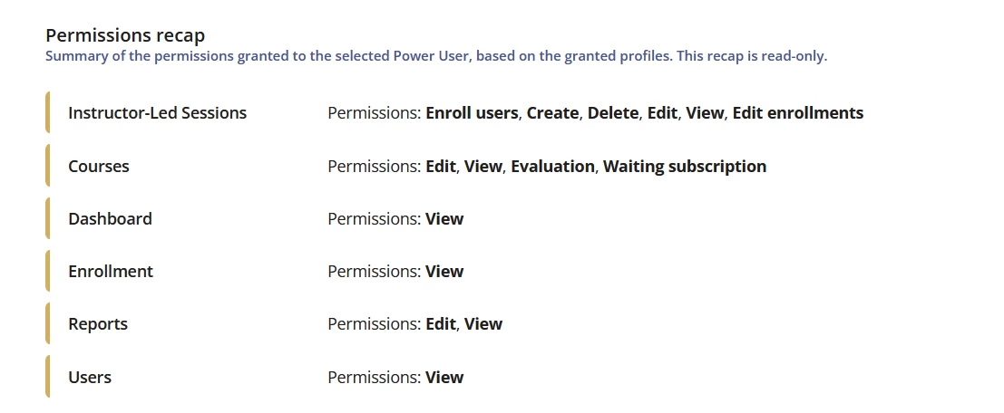Click Edit enrollments permission text

pos(798,113)
